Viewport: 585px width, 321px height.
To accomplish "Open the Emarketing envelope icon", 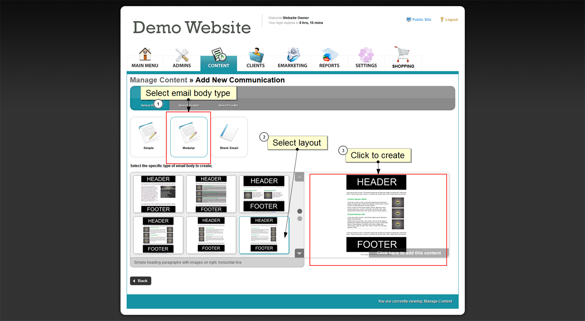I will pyautogui.click(x=292, y=55).
